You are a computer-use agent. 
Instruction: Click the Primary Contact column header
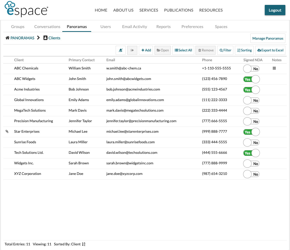(82, 60)
